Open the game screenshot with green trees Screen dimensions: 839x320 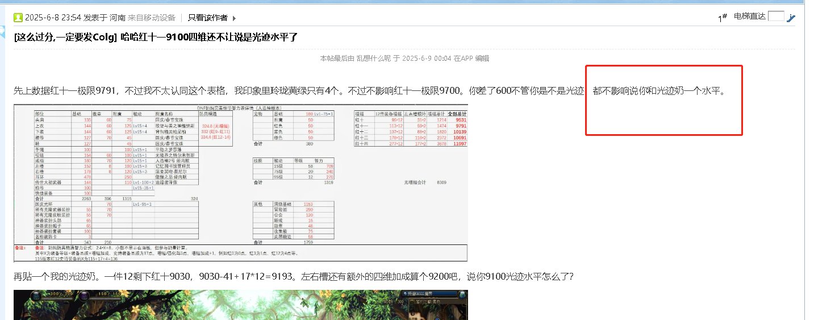[240, 305]
